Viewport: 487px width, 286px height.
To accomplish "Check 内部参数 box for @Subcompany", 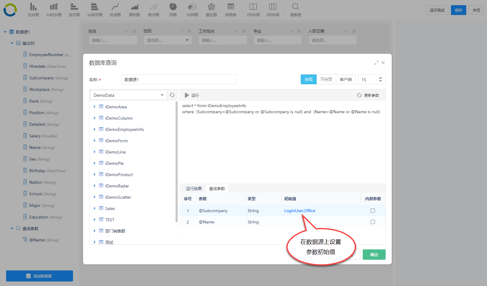I will 373,211.
